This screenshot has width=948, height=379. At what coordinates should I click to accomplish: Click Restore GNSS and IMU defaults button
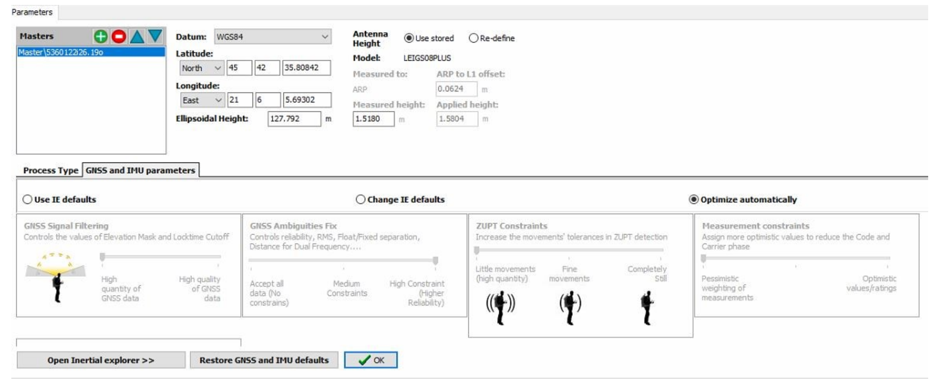pyautogui.click(x=264, y=360)
